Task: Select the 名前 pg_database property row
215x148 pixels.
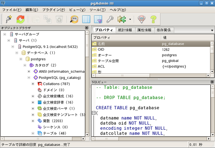Action: [x=151, y=44]
